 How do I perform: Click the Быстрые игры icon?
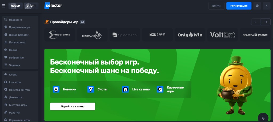point(6,105)
